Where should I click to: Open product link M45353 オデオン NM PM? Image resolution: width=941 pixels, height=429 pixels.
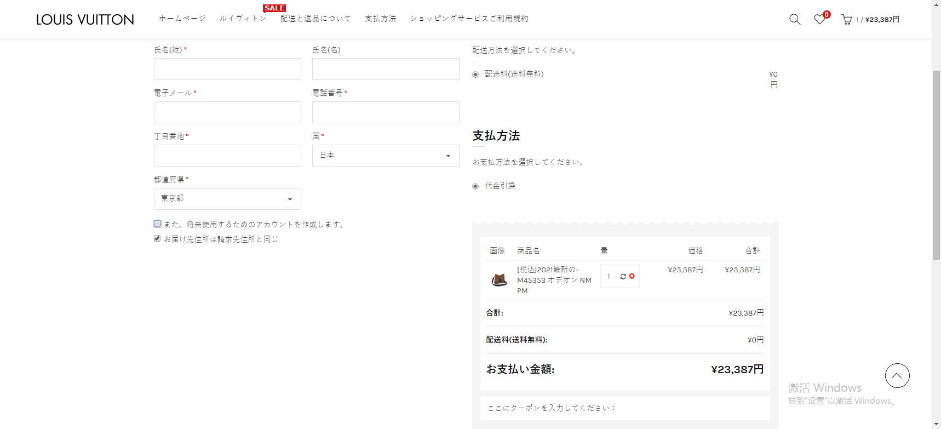[x=554, y=280]
